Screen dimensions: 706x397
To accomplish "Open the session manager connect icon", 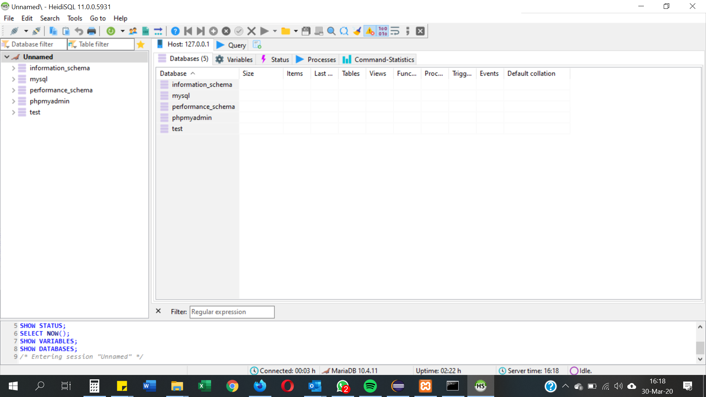I will [14, 31].
